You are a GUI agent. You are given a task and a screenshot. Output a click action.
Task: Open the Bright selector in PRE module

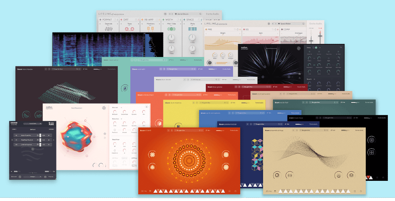point(223,33)
